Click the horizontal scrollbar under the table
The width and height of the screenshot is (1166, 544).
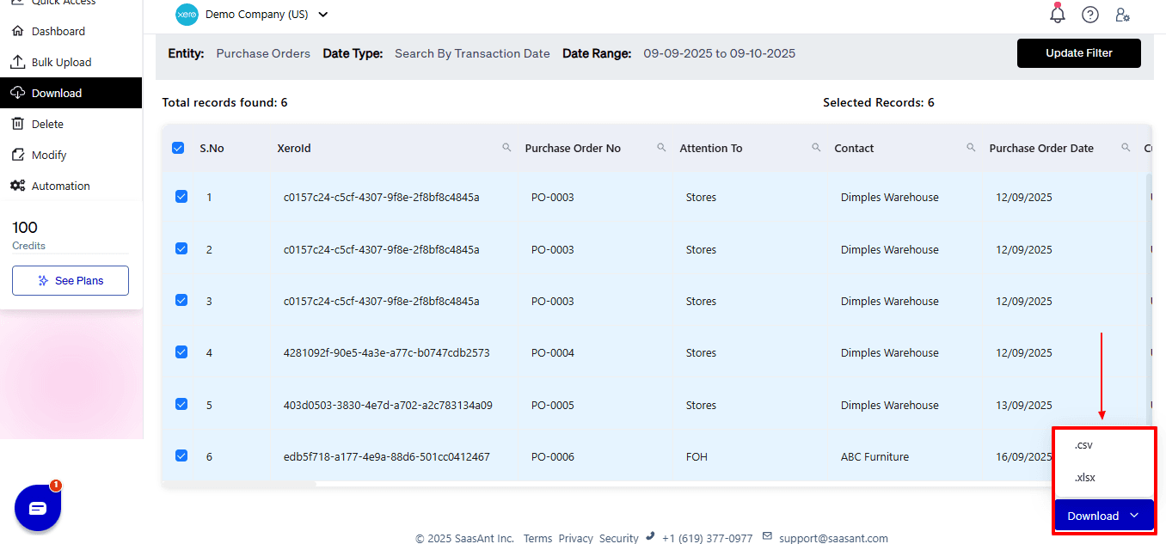tap(238, 484)
